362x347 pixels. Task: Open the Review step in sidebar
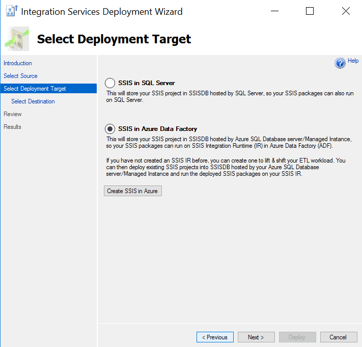[13, 114]
